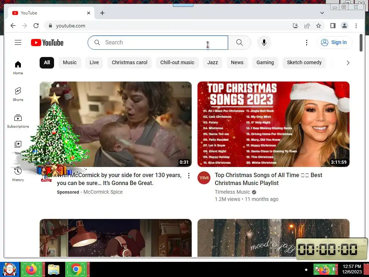The width and height of the screenshot is (369, 277).
Task: Open Chrome three-dot menu
Action: click(x=356, y=26)
